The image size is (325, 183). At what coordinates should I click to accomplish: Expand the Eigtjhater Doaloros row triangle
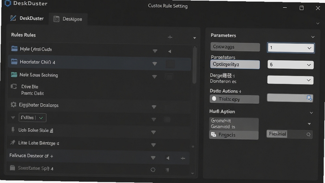(154, 107)
